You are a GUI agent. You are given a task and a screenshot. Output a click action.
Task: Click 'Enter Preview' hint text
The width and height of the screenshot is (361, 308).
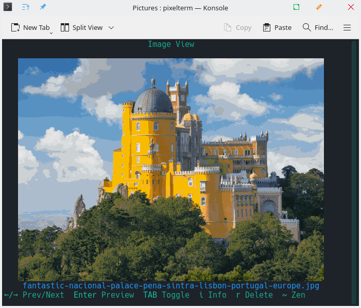click(104, 295)
